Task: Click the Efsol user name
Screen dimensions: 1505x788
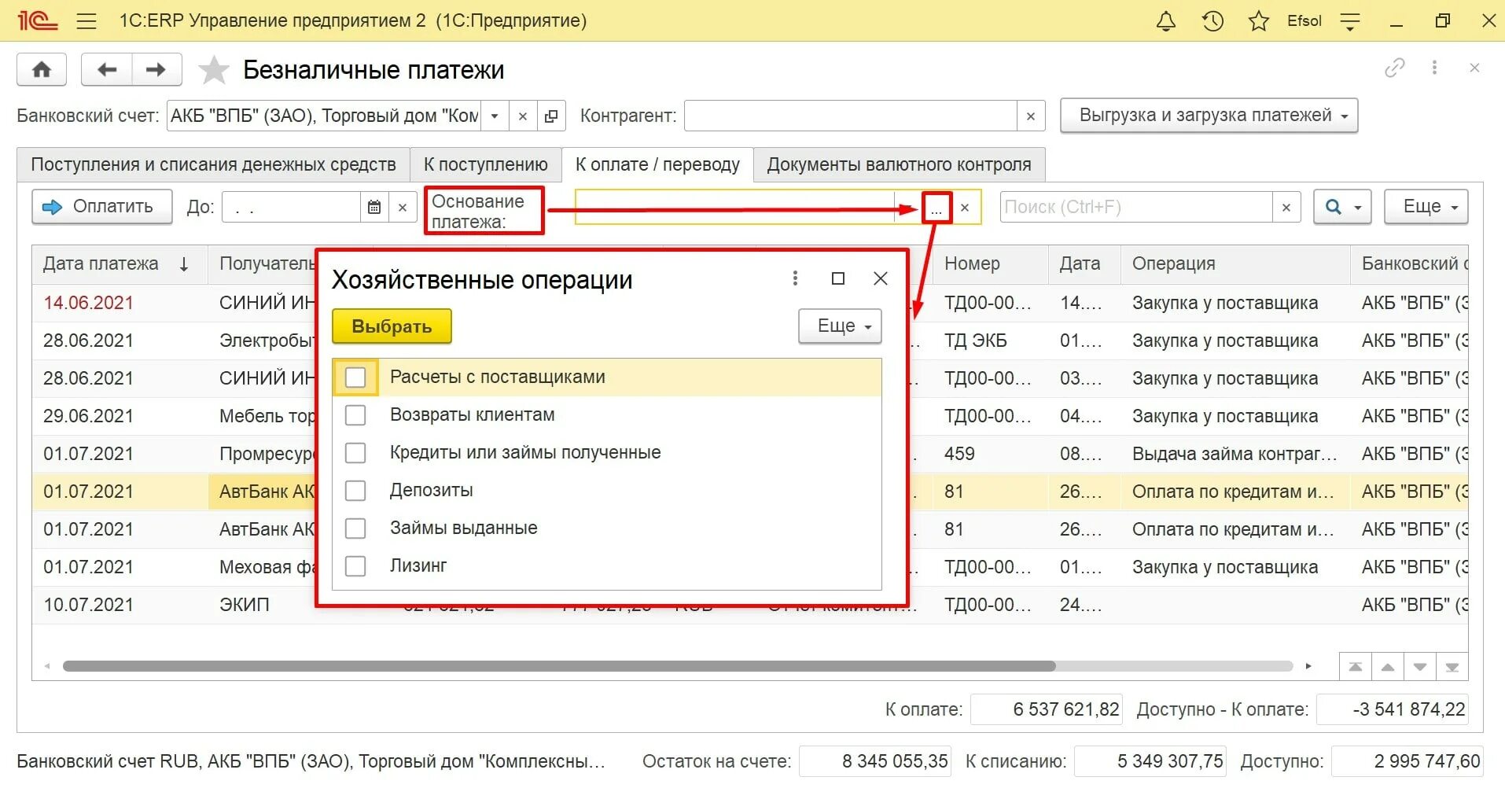Action: (1304, 21)
